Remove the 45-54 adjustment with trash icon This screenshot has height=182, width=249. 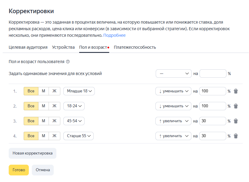236,121
